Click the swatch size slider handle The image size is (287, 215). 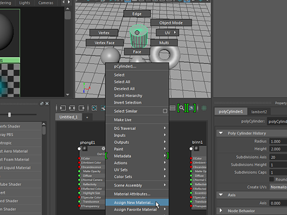pyautogui.click(x=9, y=115)
